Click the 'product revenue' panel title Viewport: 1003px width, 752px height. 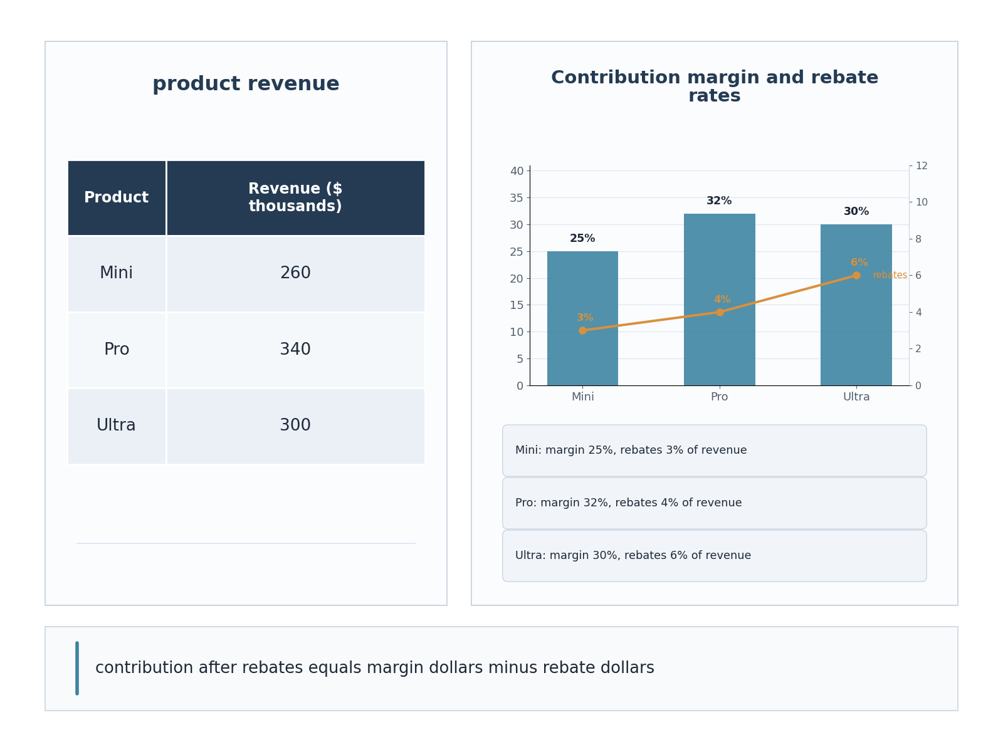[246, 84]
